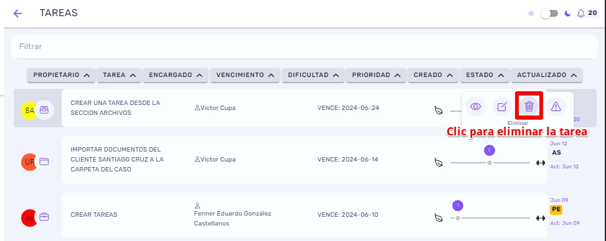The image size is (606, 241).
Task: Sort by VENCIMIENTO column
Action: pos(245,75)
